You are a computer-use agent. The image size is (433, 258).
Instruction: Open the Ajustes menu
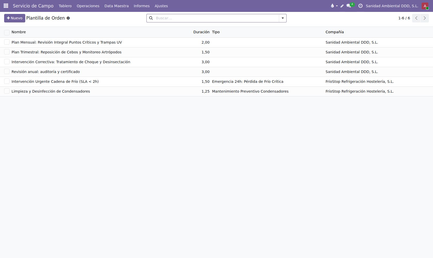[161, 6]
